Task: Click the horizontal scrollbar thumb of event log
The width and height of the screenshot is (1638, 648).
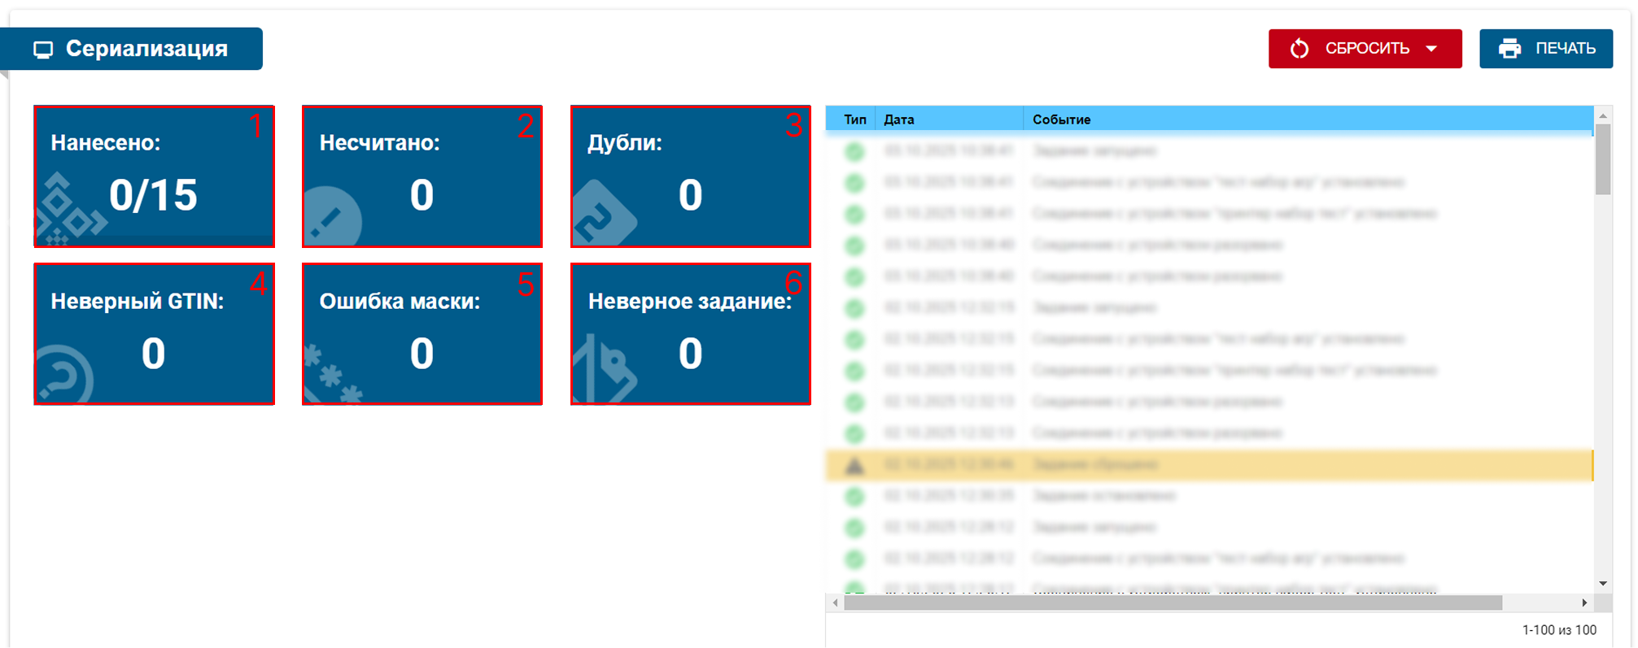Action: click(x=1173, y=602)
